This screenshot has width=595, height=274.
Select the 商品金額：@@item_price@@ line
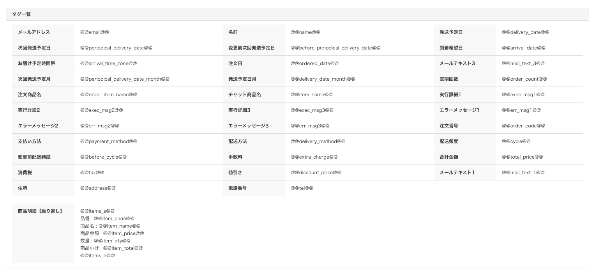coord(112,233)
